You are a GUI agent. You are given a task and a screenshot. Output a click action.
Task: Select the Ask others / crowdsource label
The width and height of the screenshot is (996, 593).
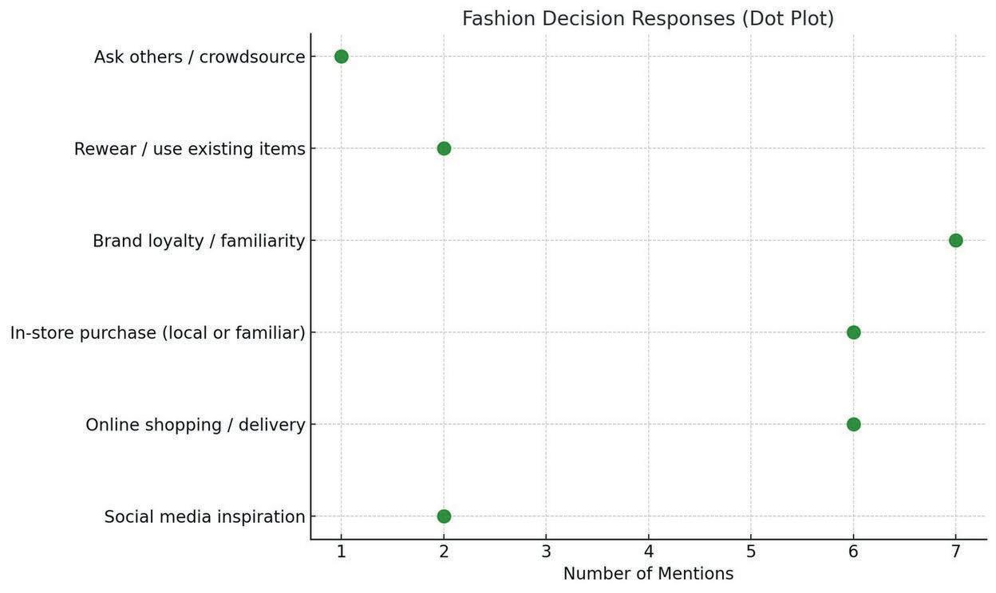click(200, 57)
